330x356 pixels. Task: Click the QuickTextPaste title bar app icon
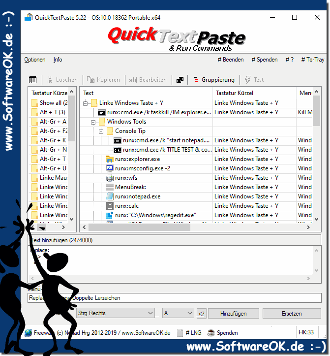tap(29, 18)
